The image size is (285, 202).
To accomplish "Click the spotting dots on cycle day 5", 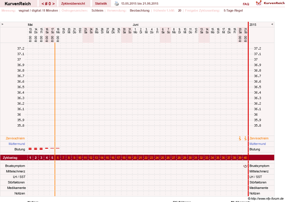I will click(52, 148).
